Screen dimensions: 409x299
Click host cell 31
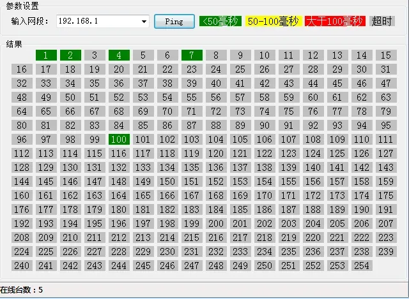[x=386, y=69]
